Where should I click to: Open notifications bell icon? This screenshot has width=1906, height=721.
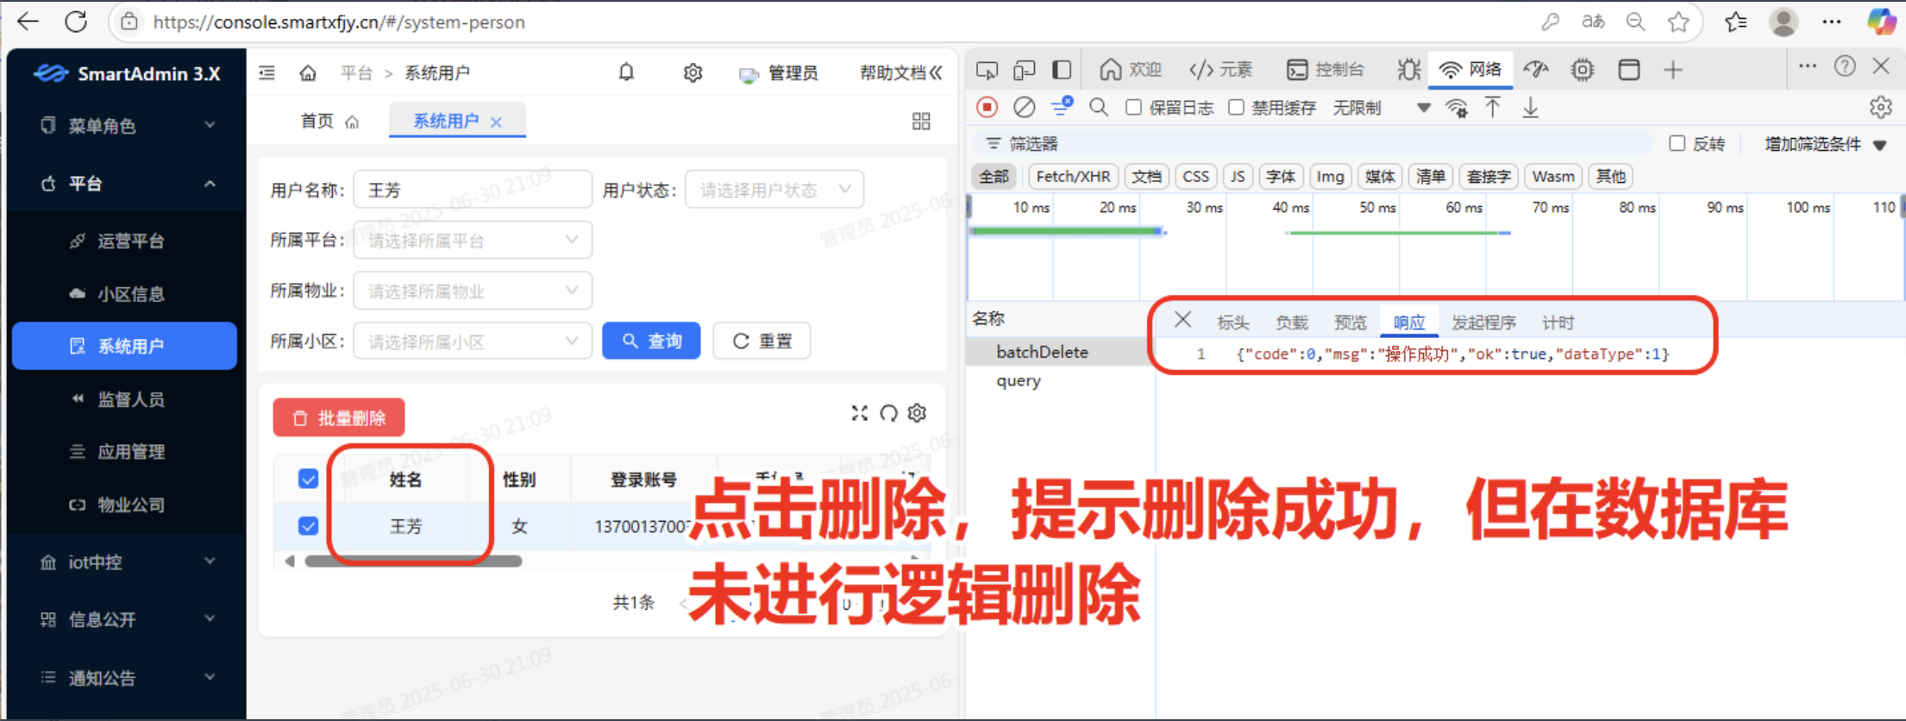pyautogui.click(x=626, y=72)
